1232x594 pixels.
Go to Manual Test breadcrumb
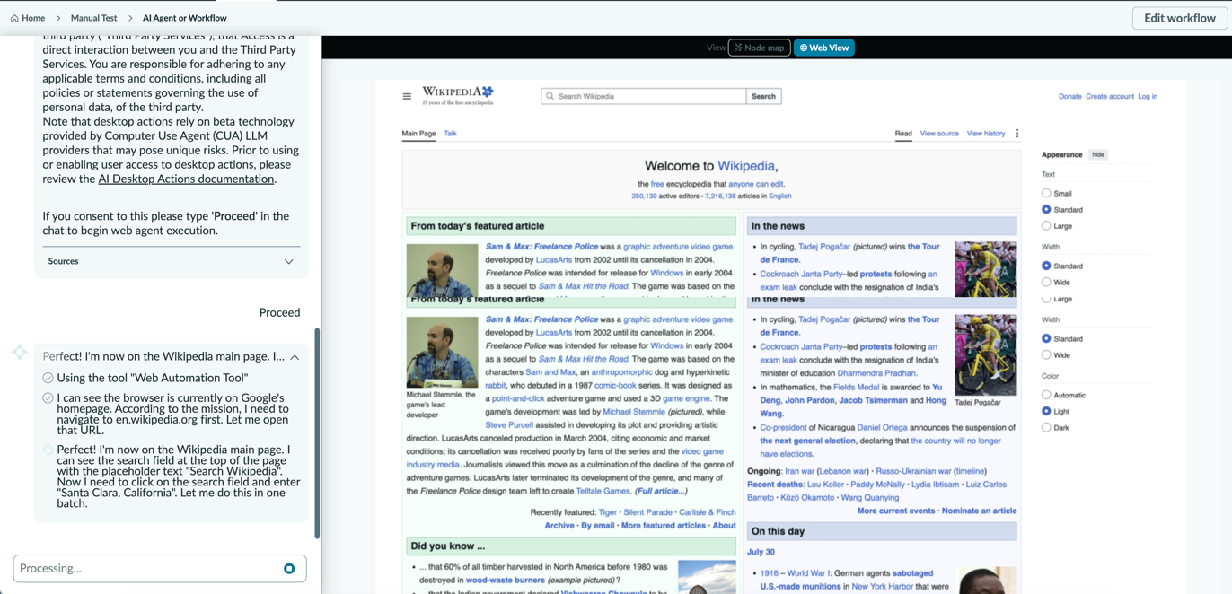pos(94,18)
